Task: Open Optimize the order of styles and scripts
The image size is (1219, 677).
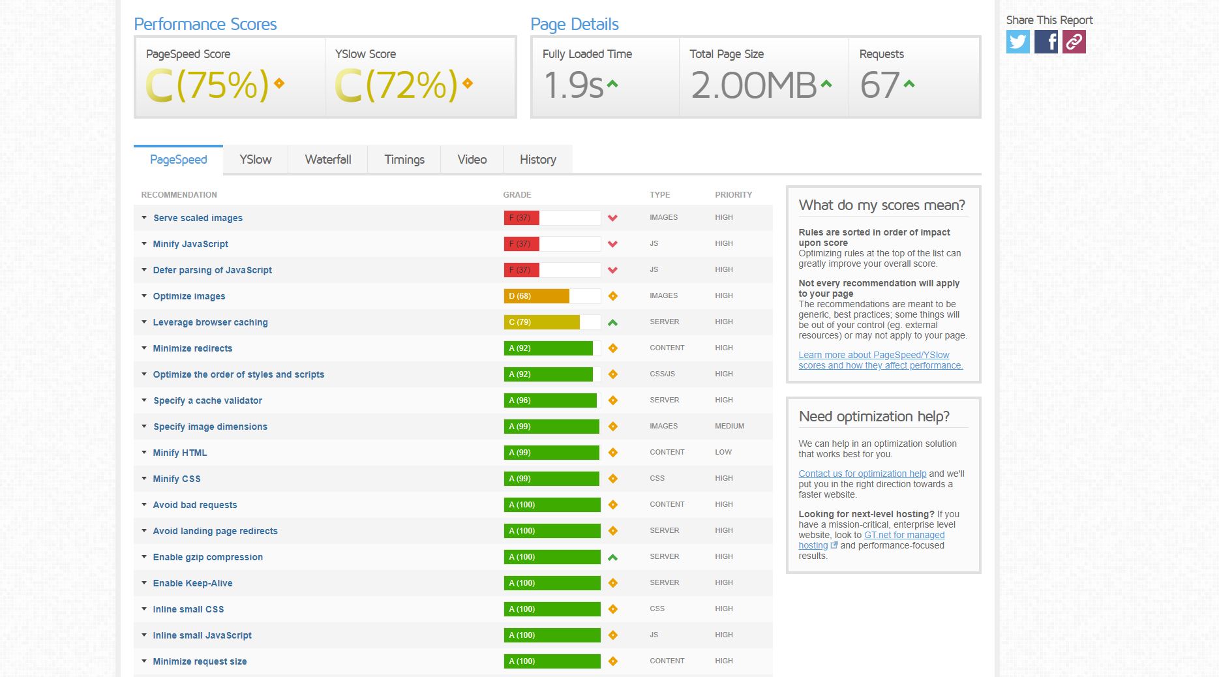Action: point(239,374)
